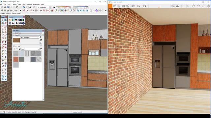Viewport: 211px width, 118px height.
Task: Open the dropdown arrow beside the Arc tool
Action: pos(33,10)
